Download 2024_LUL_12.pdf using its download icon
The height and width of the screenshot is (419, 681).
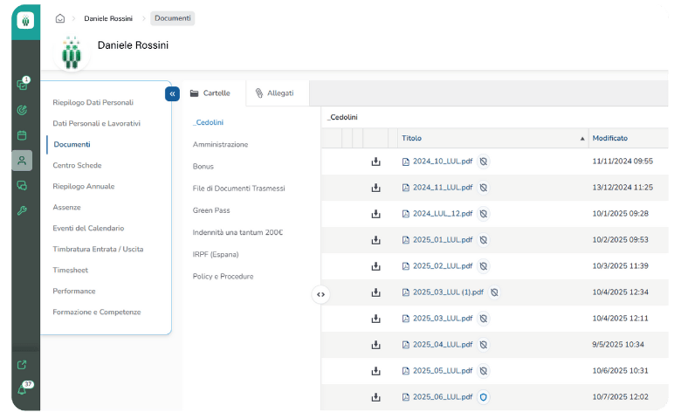[x=375, y=214]
